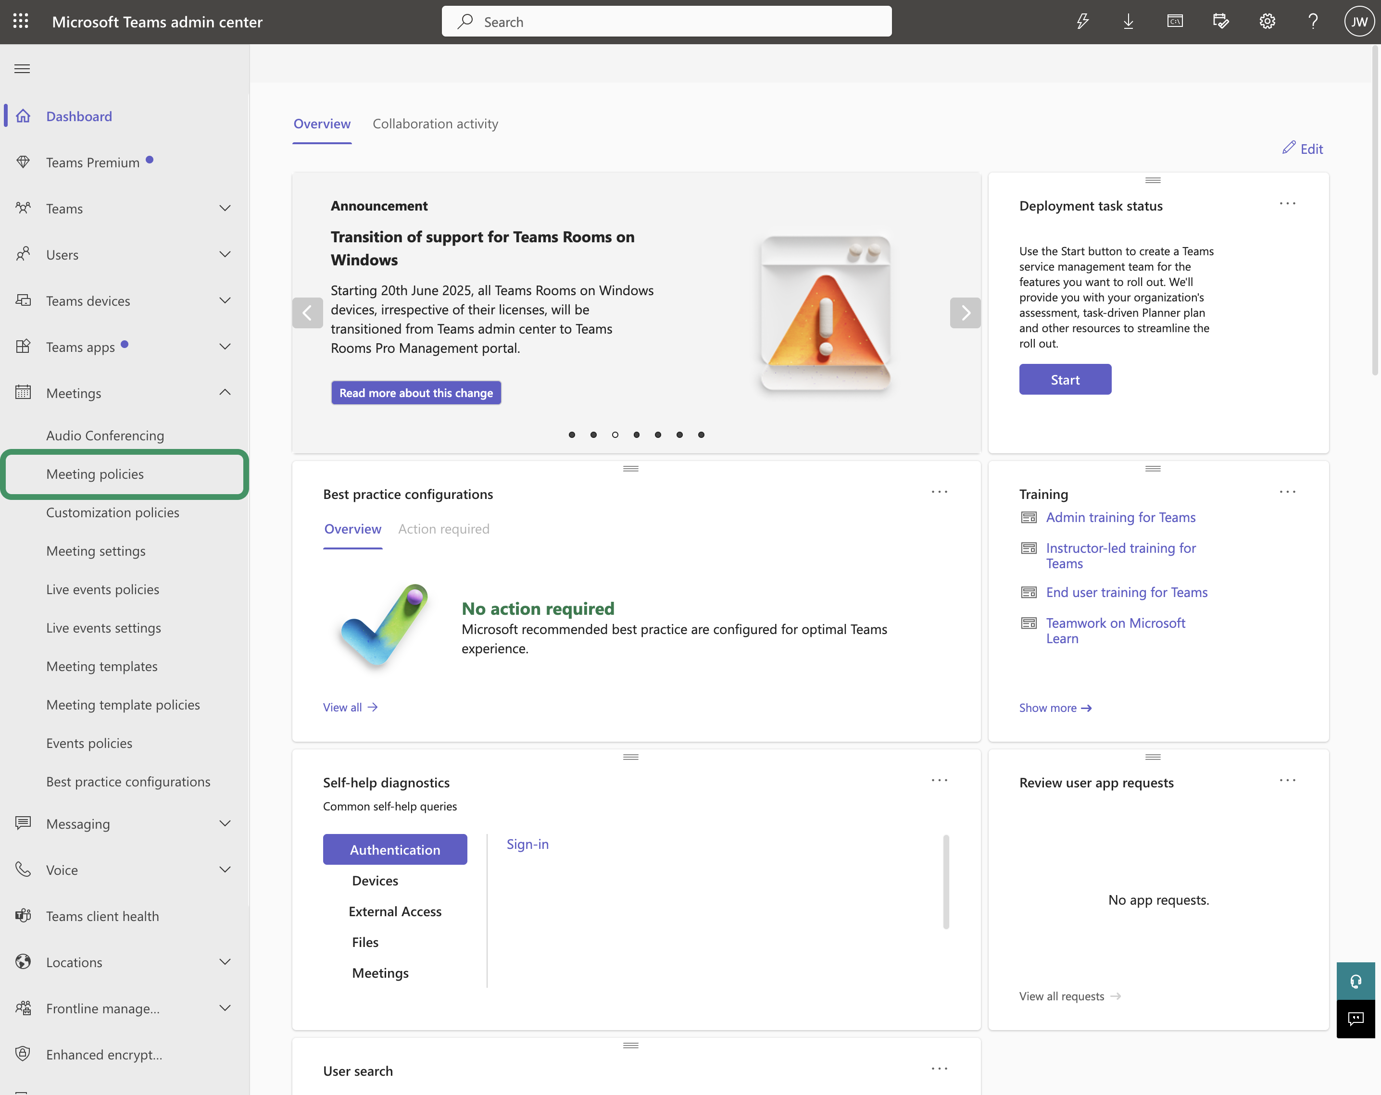
Task: Click the Sign-in diagnostics link
Action: coord(528,844)
